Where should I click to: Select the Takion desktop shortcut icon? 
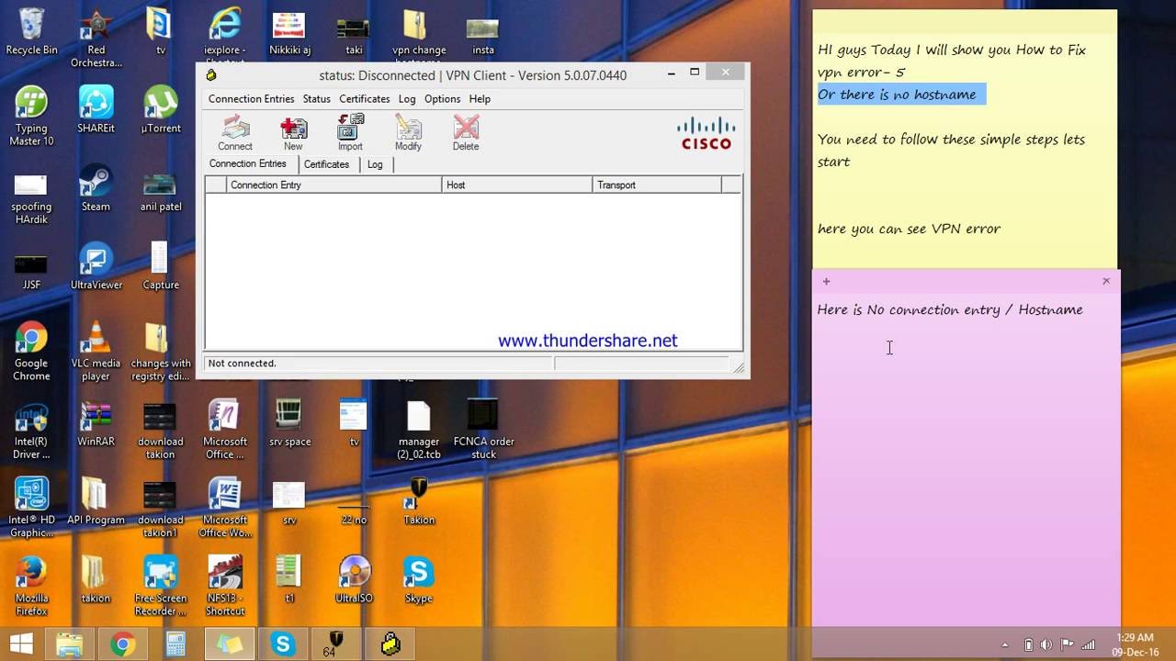coord(418,501)
